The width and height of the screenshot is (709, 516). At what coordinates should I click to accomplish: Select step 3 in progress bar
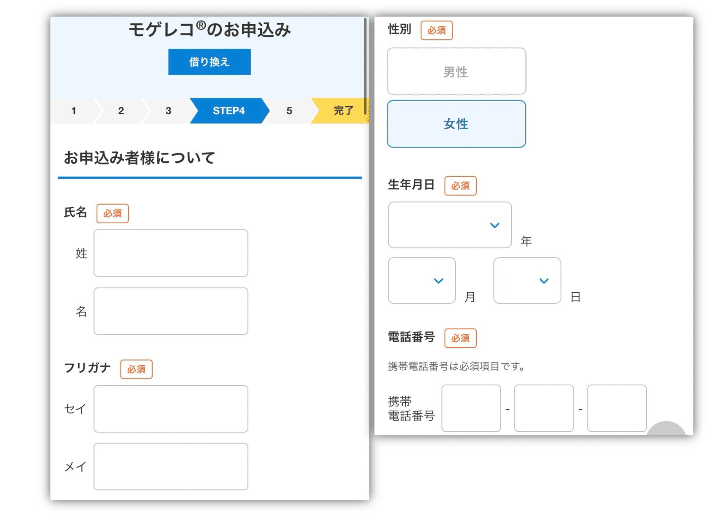pyautogui.click(x=168, y=111)
